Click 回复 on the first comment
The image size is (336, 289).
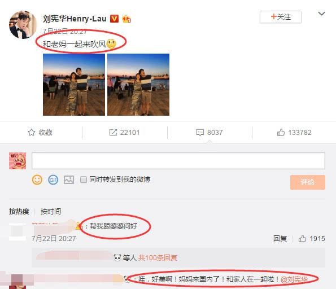tap(280, 238)
